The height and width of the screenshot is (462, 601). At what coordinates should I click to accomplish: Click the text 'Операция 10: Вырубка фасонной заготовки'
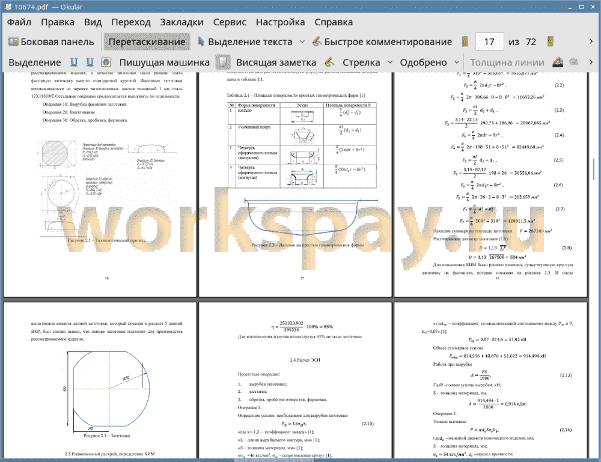coord(84,104)
